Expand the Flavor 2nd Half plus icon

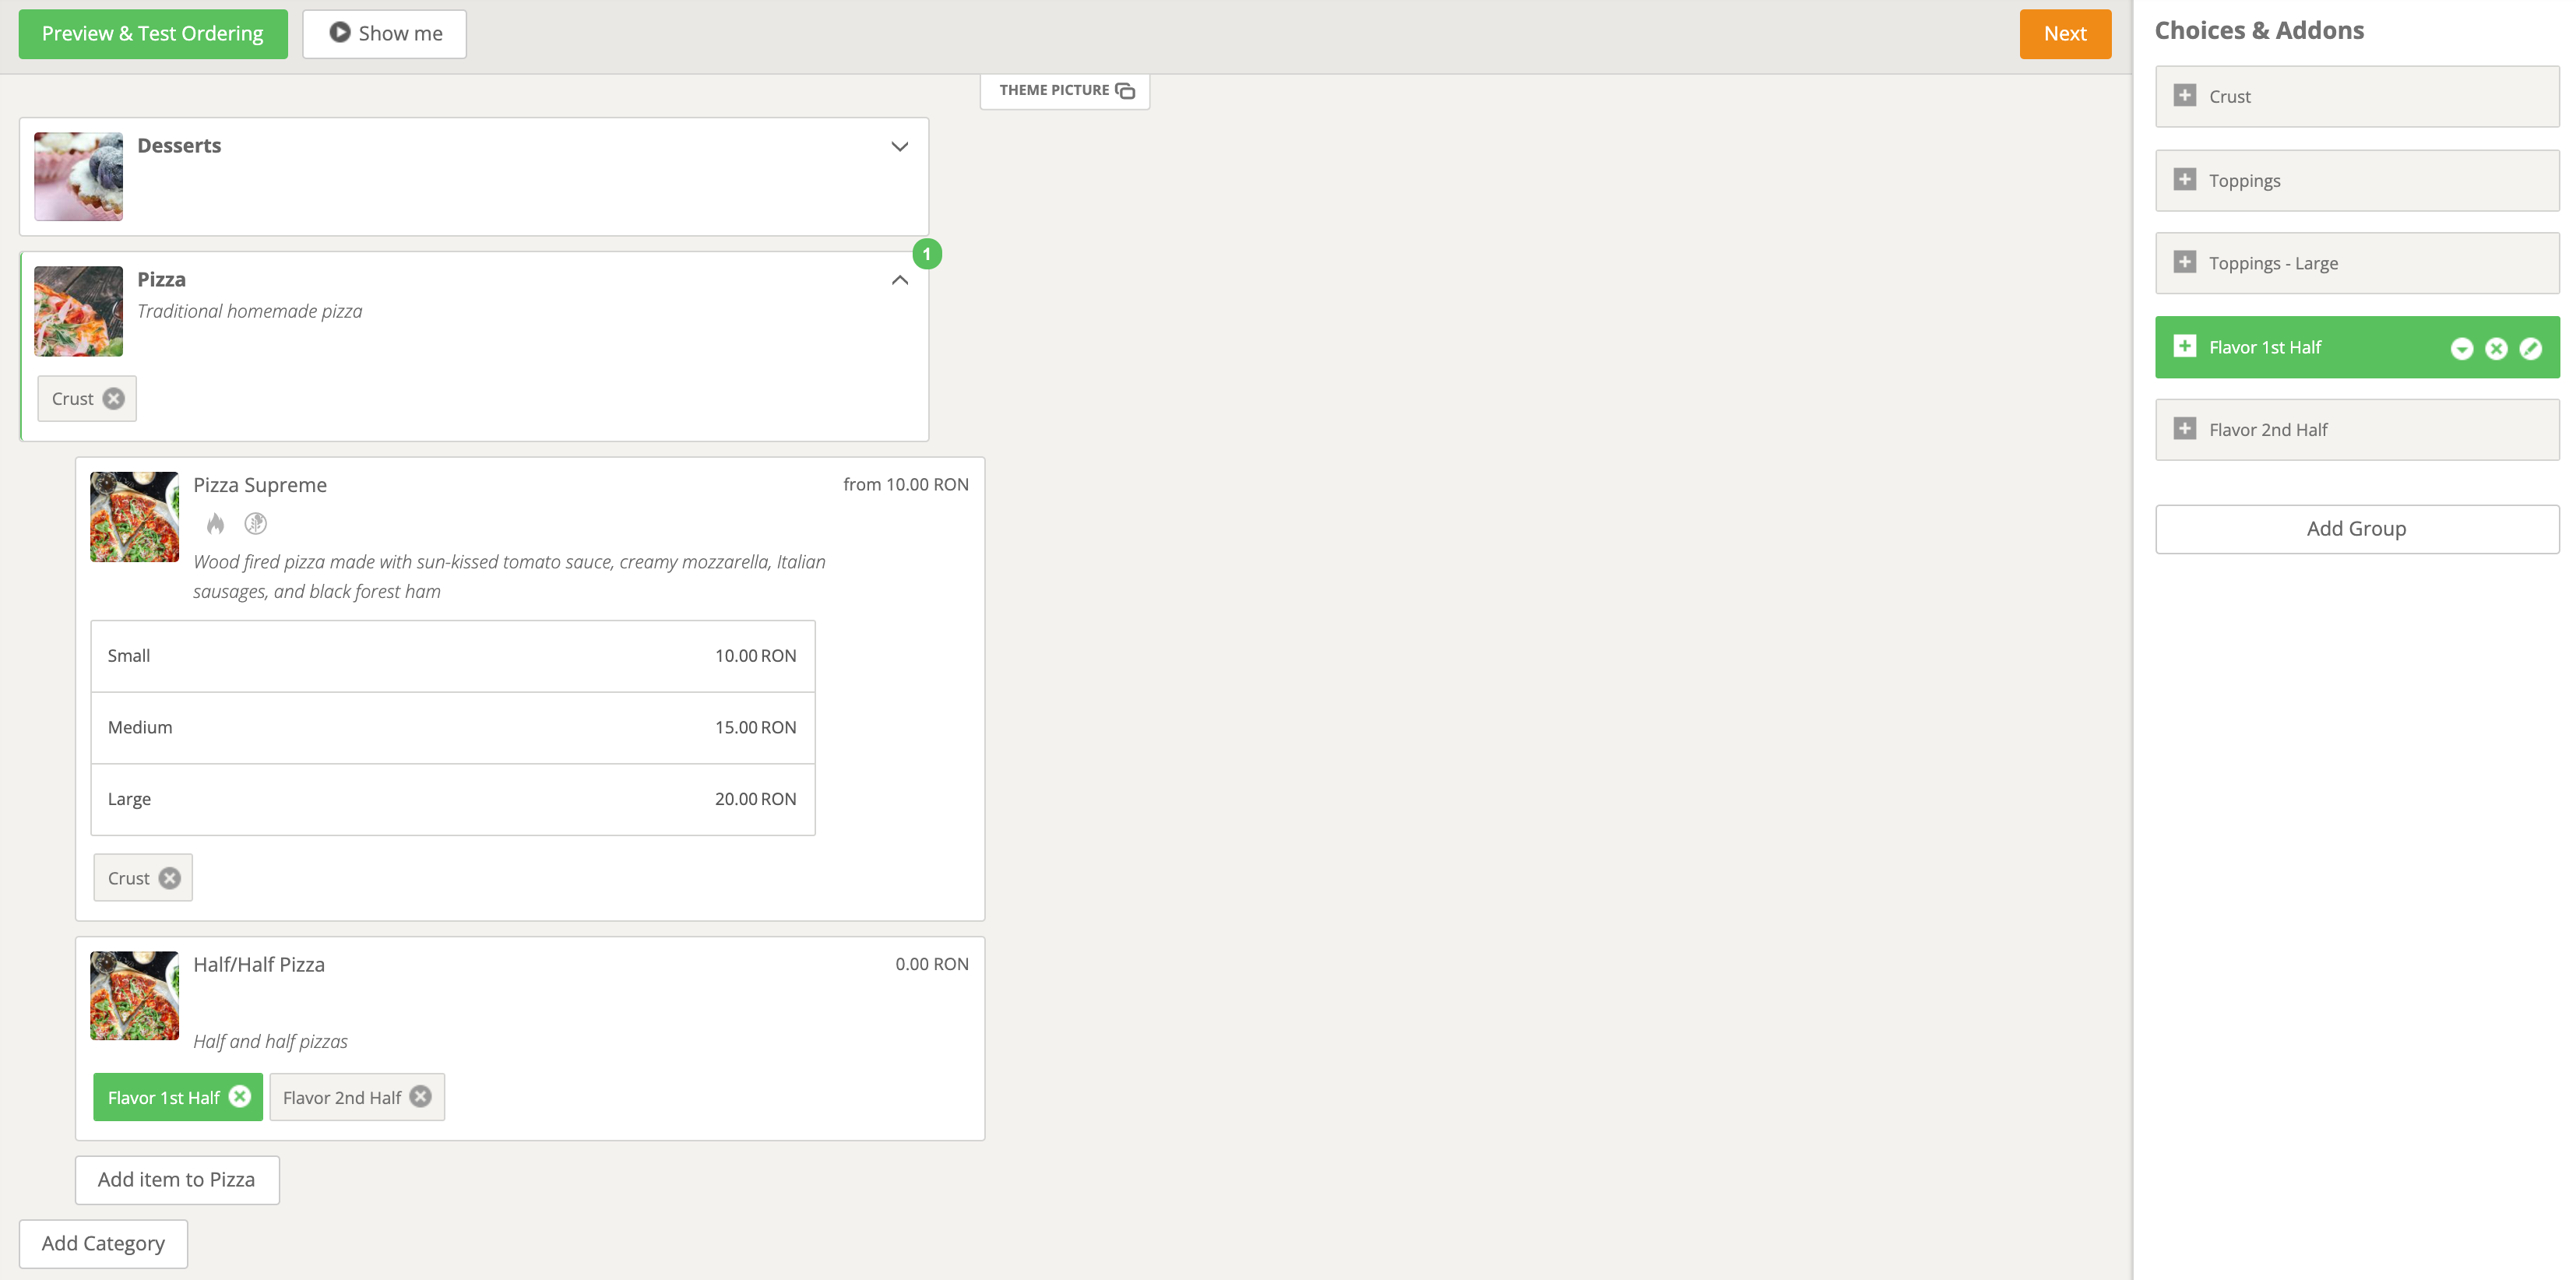pyautogui.click(x=2185, y=429)
